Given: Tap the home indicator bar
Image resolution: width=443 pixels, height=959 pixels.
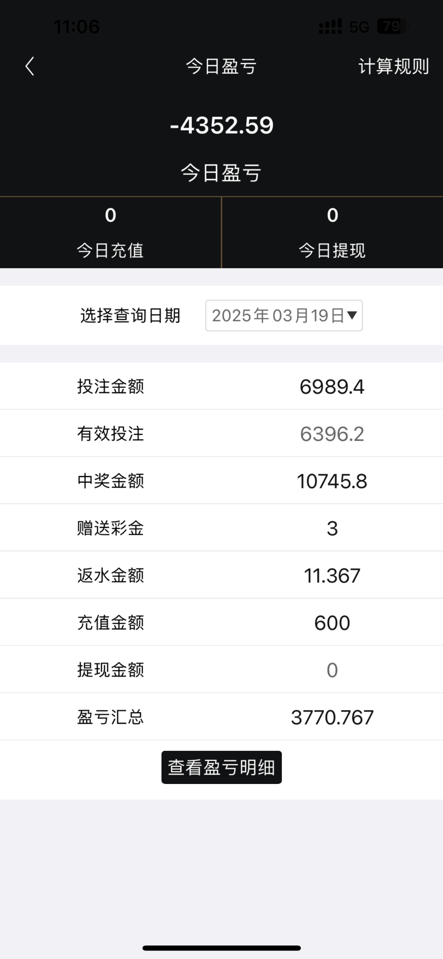Looking at the screenshot, I should (221, 948).
